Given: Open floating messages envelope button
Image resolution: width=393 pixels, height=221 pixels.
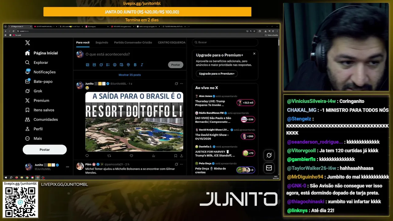Looking at the screenshot, I should (269, 168).
